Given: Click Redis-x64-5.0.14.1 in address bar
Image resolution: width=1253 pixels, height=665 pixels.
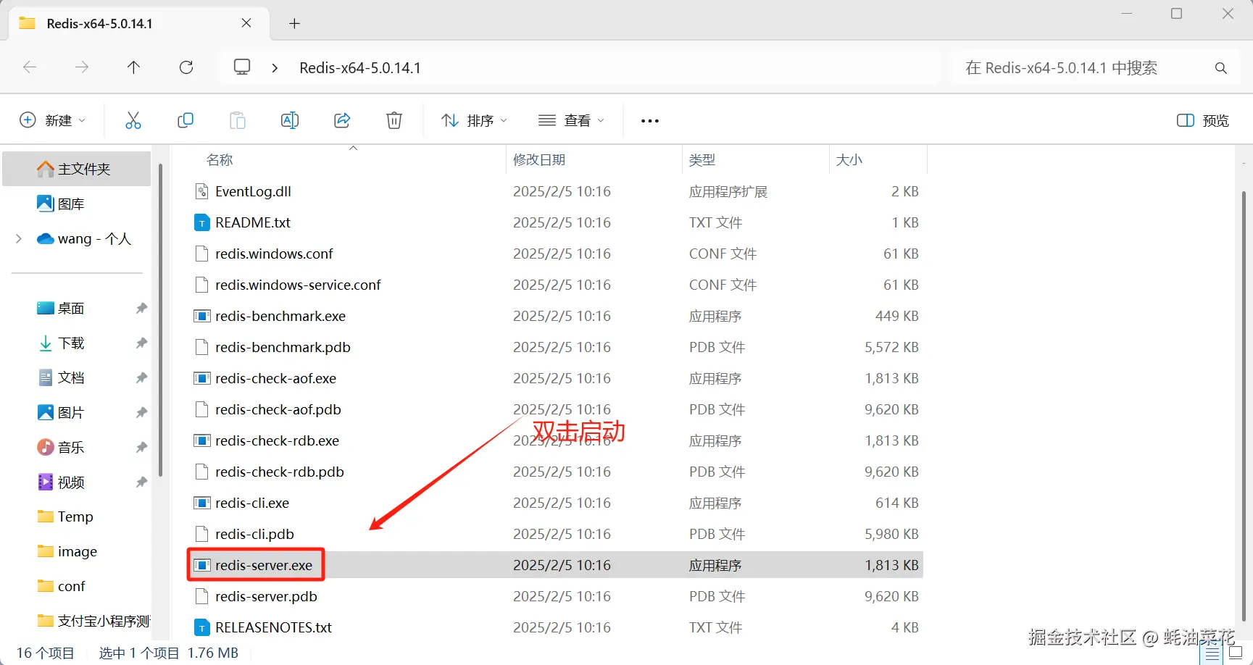Looking at the screenshot, I should click(360, 68).
